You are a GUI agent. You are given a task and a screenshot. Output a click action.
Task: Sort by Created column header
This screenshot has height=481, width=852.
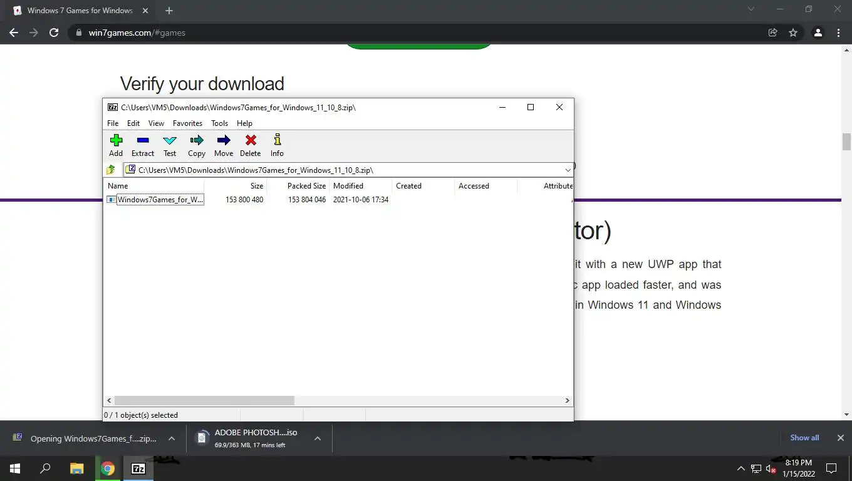pyautogui.click(x=423, y=186)
